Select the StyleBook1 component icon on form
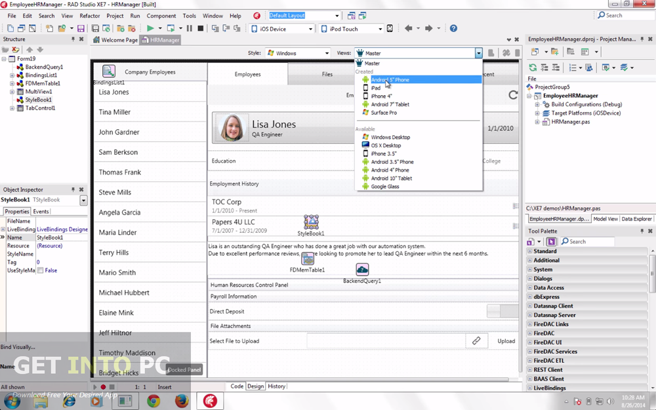Screen dimensions: 656x410 (311, 222)
